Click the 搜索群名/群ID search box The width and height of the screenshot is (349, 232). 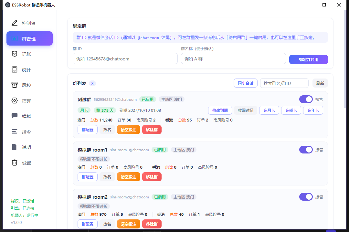284,83
